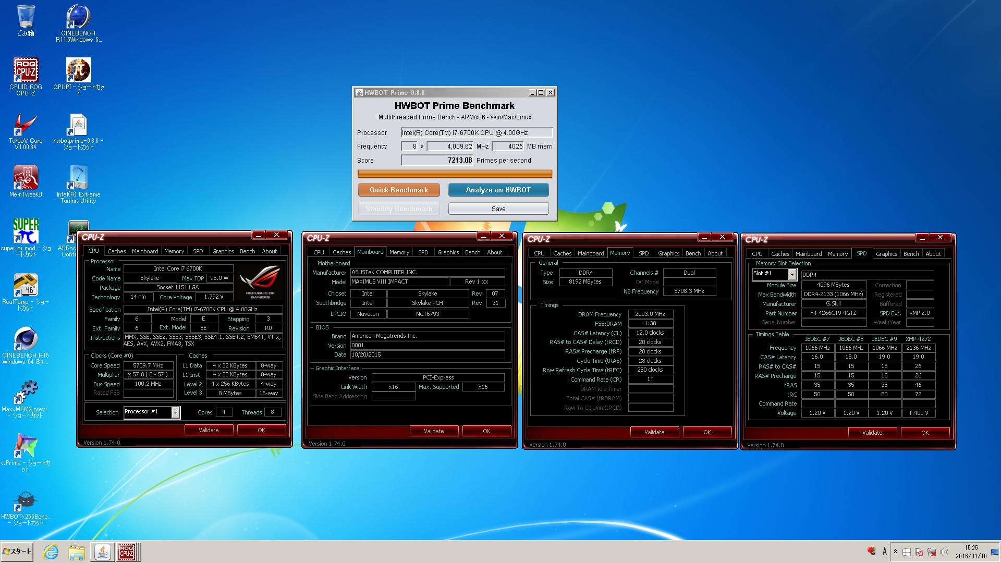
Task: Select SPD tab in Memory CPU-Z window
Action: pos(643,253)
